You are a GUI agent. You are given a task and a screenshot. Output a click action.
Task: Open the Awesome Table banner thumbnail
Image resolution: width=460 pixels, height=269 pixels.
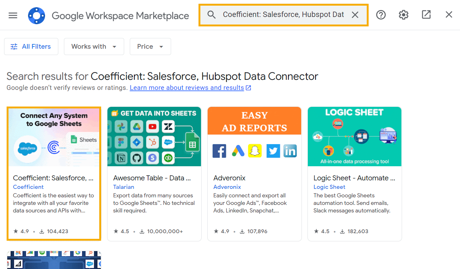(154, 137)
